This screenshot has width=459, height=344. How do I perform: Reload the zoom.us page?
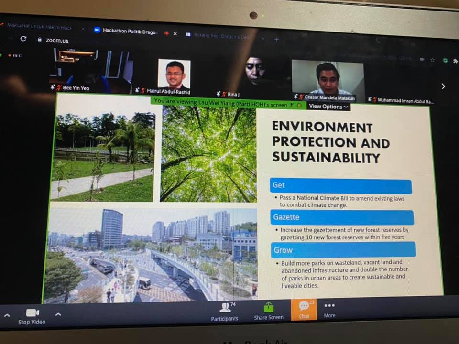(23, 39)
